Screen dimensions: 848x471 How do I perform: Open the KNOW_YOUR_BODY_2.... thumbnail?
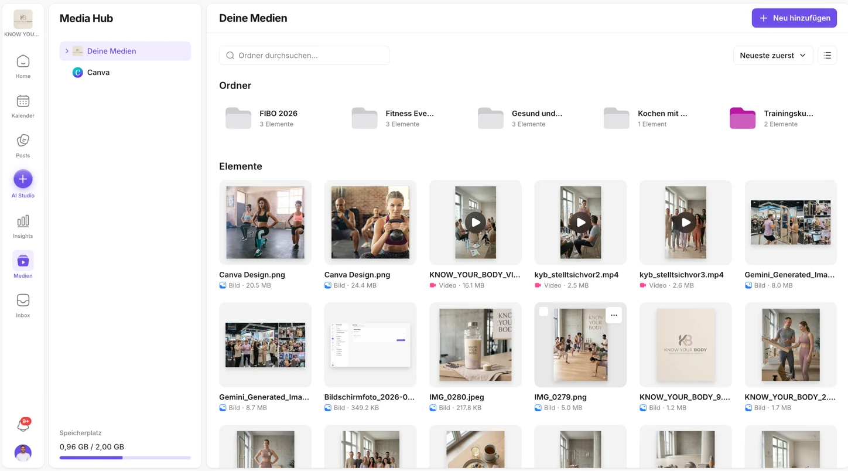tap(791, 345)
